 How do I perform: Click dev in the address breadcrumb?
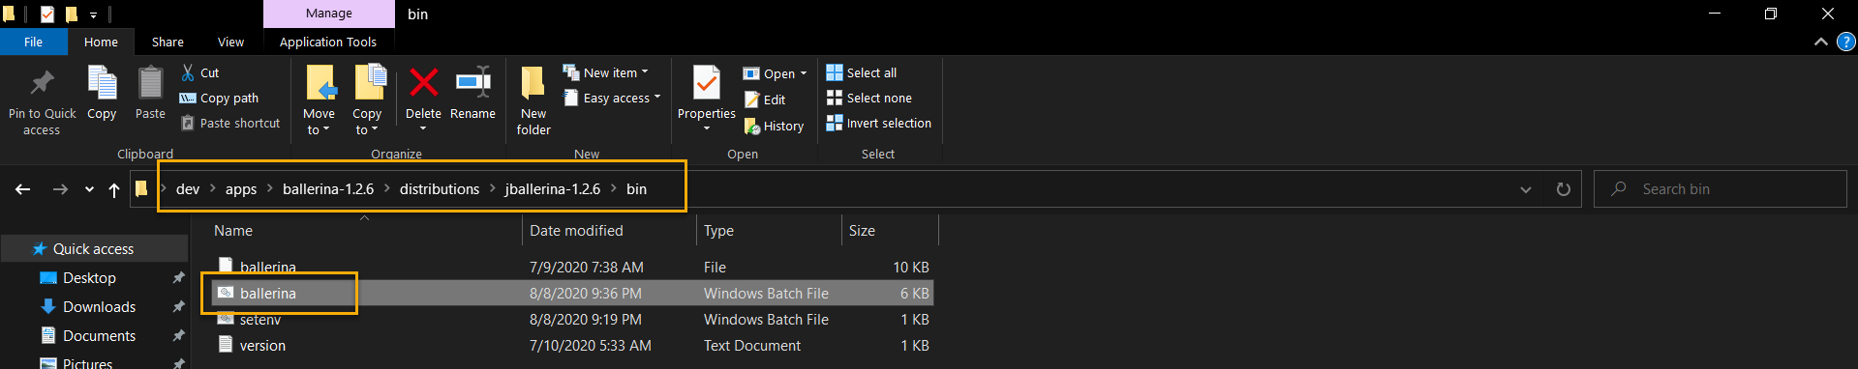click(x=188, y=189)
